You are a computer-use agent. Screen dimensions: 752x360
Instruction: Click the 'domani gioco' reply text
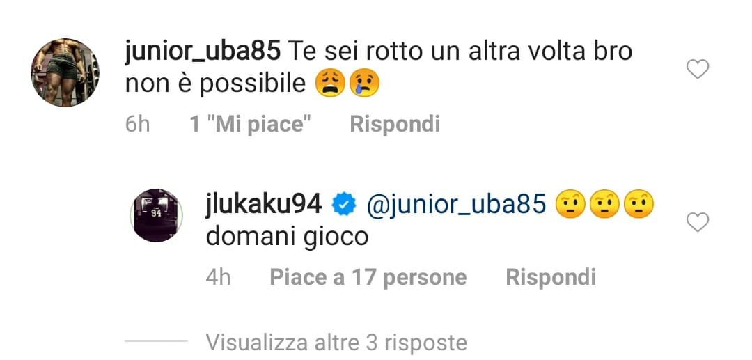coord(287,237)
